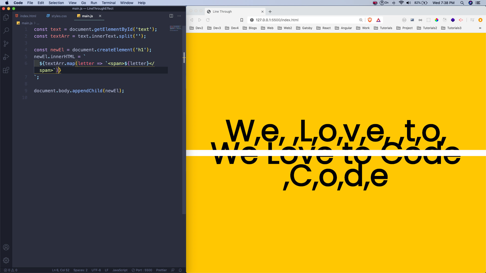Screen dimensions: 486x273
Task: Click the address bar URL field
Action: [x=304, y=20]
